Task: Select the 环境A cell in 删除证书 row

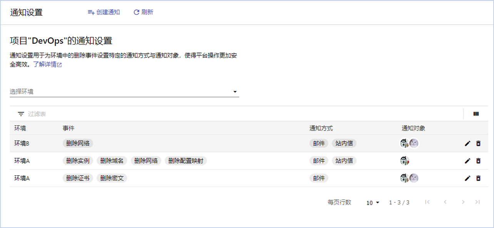Action: tap(22, 178)
